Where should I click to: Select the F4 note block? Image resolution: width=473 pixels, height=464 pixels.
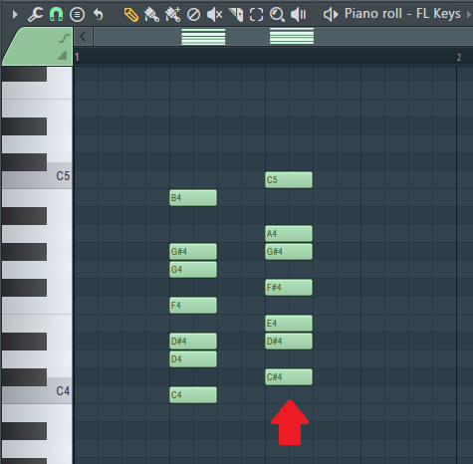193,306
